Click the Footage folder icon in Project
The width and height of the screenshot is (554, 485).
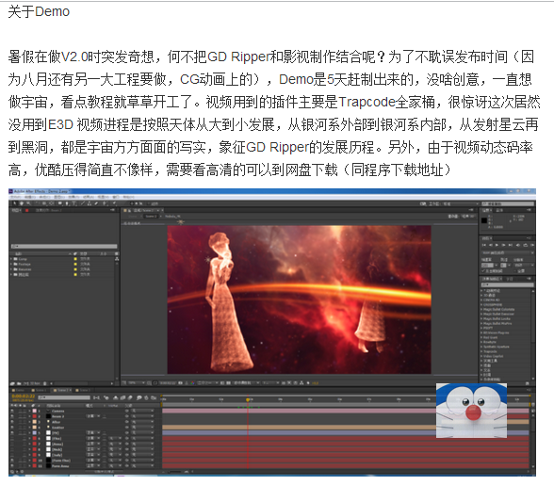[x=15, y=264]
